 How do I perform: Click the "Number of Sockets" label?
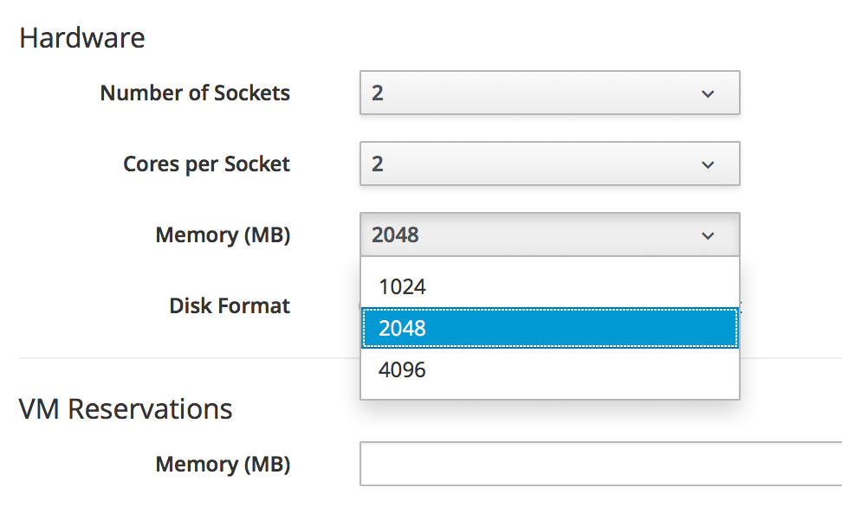click(195, 93)
